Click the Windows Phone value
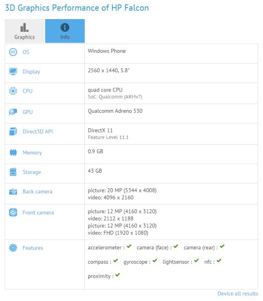Screen dimensions: 263x301 pos(107,51)
